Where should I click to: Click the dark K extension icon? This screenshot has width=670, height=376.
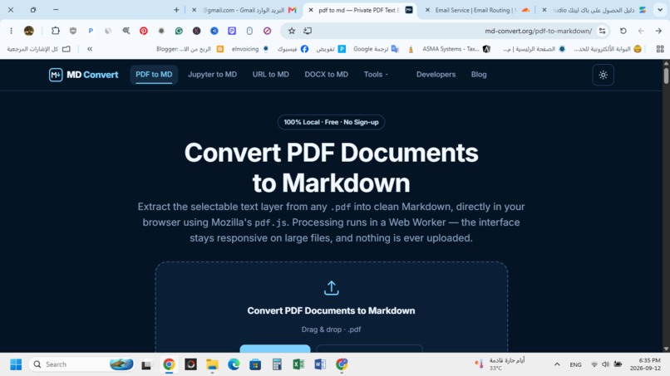pyautogui.click(x=196, y=31)
